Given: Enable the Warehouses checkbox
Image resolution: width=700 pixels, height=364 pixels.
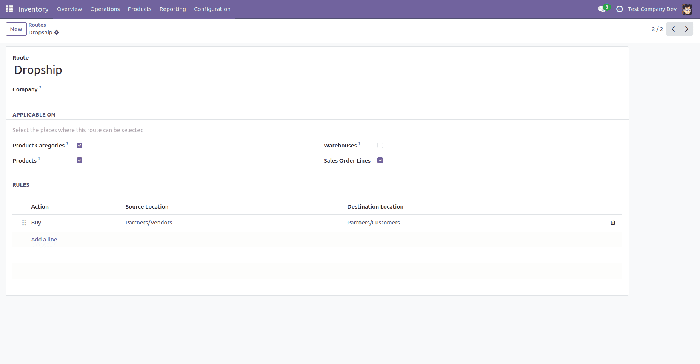Looking at the screenshot, I should (x=380, y=145).
